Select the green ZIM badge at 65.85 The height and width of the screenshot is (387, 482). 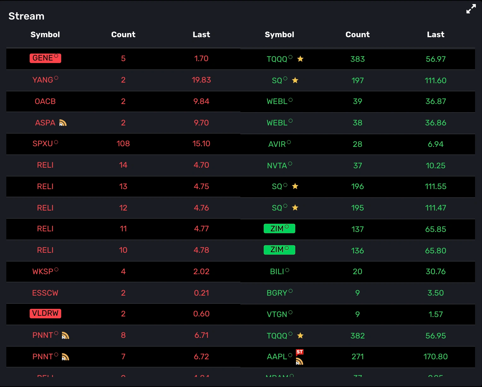pos(279,228)
